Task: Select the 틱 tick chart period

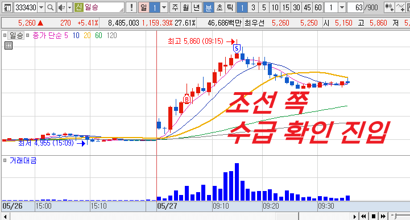Action: coord(230,7)
